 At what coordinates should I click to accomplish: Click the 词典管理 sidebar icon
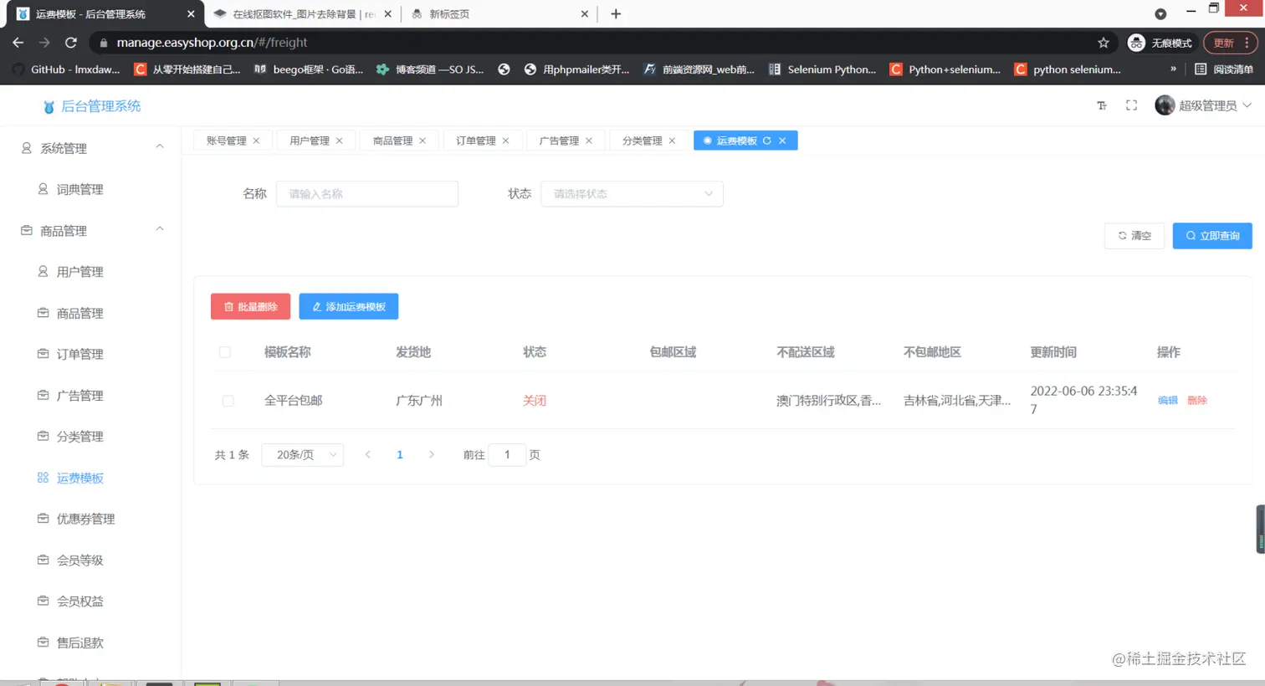tap(43, 189)
